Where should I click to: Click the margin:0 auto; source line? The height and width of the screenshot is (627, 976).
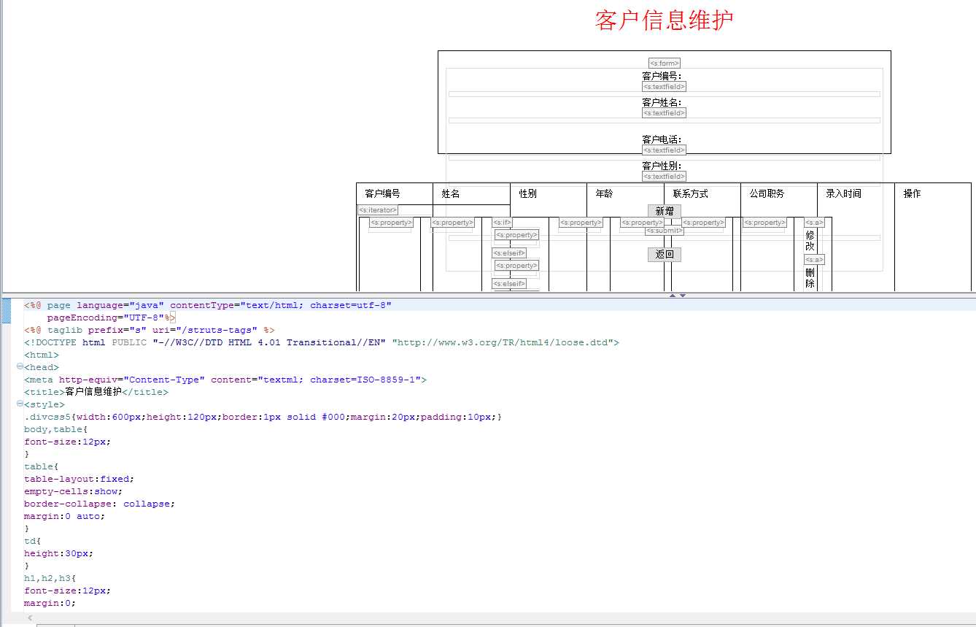pyautogui.click(x=65, y=516)
